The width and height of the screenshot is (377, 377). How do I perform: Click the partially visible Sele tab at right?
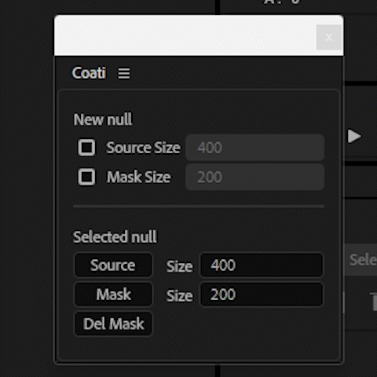pyautogui.click(x=361, y=260)
